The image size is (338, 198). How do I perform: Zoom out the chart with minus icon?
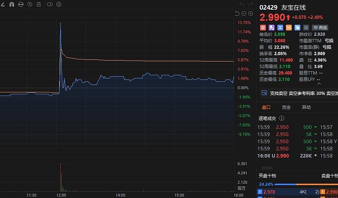click(x=243, y=14)
